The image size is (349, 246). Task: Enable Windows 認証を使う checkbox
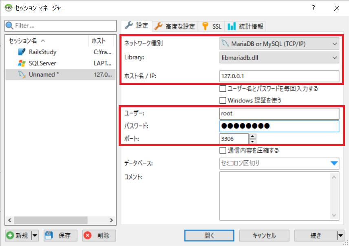pyautogui.click(x=223, y=100)
